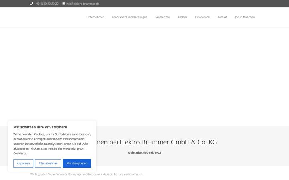The height and width of the screenshot is (180, 289).
Task: Click the text Meisterbetrieb seit 1952
Action: tap(144, 152)
